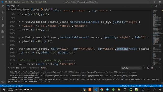
Task: Open the Edit menu
Action: click(10, 2)
